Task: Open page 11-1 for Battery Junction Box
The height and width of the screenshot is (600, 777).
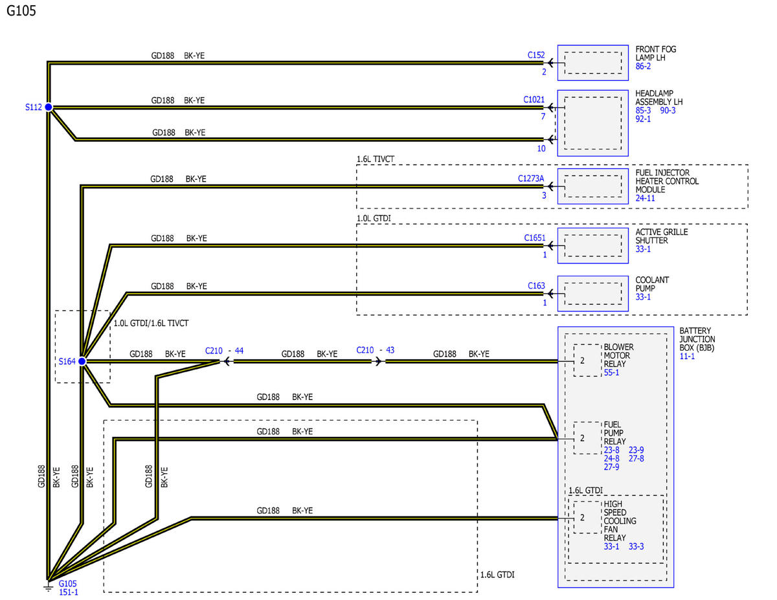Action: click(x=686, y=356)
